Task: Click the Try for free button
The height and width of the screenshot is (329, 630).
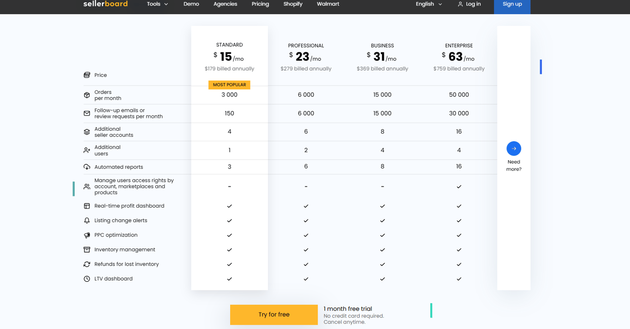Action: point(274,315)
